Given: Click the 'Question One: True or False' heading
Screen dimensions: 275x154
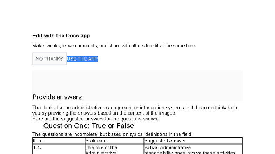Looking at the screenshot, I should click(x=88, y=126).
